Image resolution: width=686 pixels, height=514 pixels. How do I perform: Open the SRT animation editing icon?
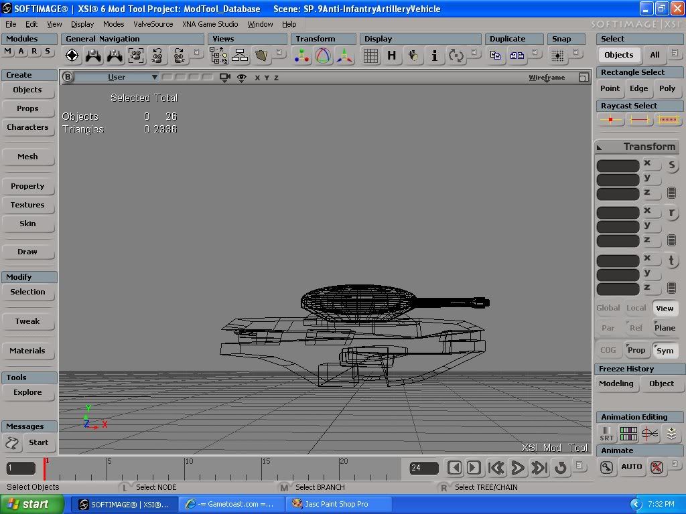[x=607, y=434]
